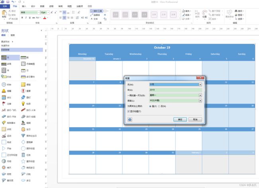Toggle the 显示标题(T) checkbox
This screenshot has height=188, width=259.
[134, 112]
